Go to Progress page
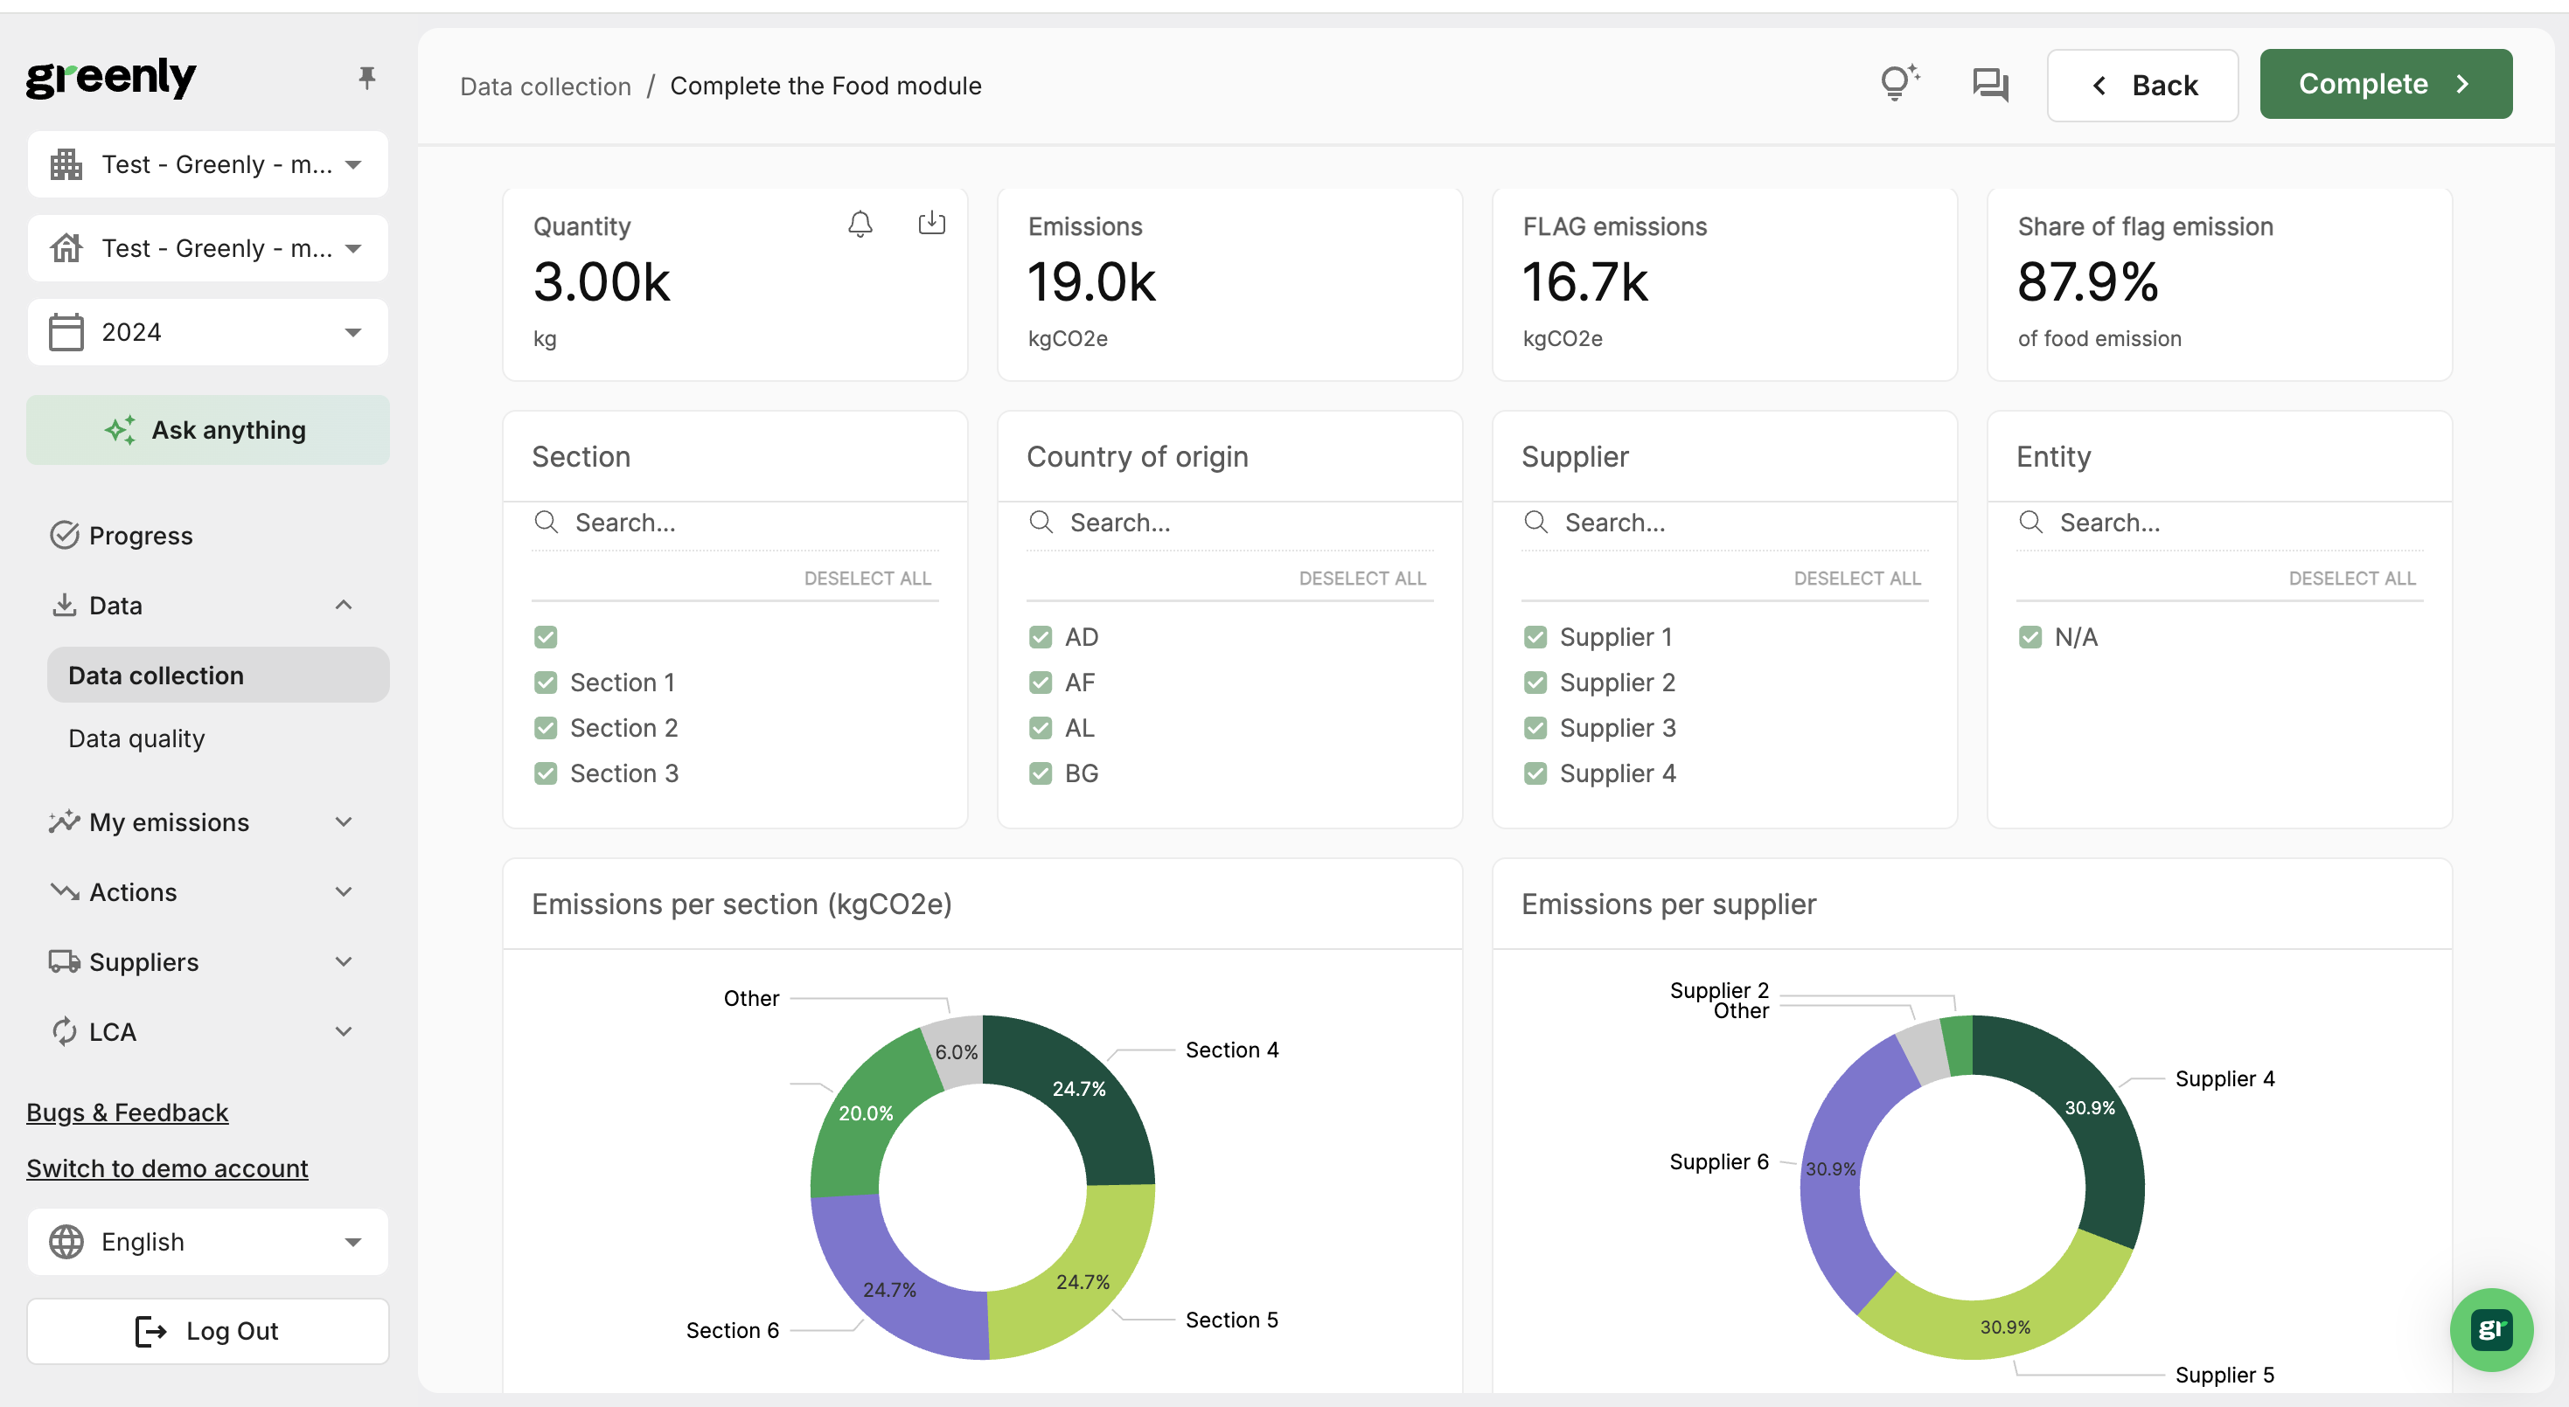Screen dimensions: 2569x1407 [x=141, y=535]
